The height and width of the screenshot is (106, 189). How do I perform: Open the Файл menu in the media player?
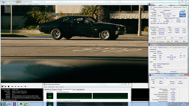tap(3, 4)
